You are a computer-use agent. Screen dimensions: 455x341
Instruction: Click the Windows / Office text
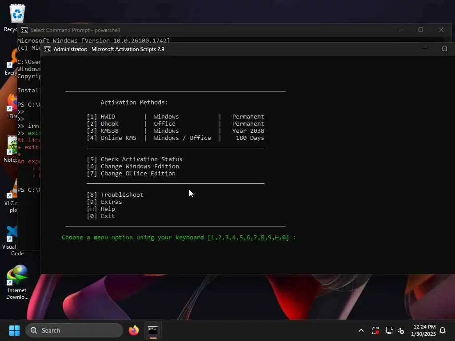pyautogui.click(x=183, y=138)
